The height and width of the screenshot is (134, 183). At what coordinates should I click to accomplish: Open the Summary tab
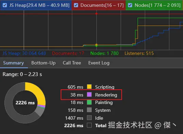point(14,63)
